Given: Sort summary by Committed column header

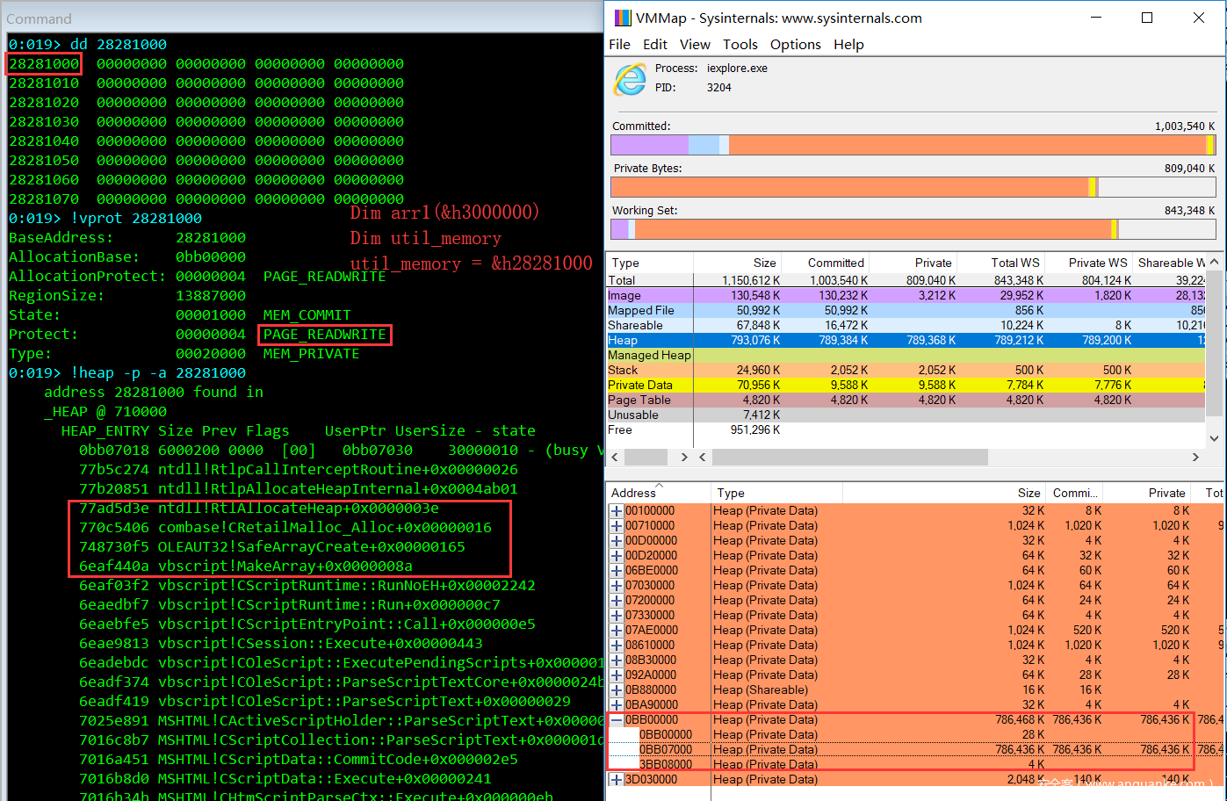Looking at the screenshot, I should coord(835,263).
